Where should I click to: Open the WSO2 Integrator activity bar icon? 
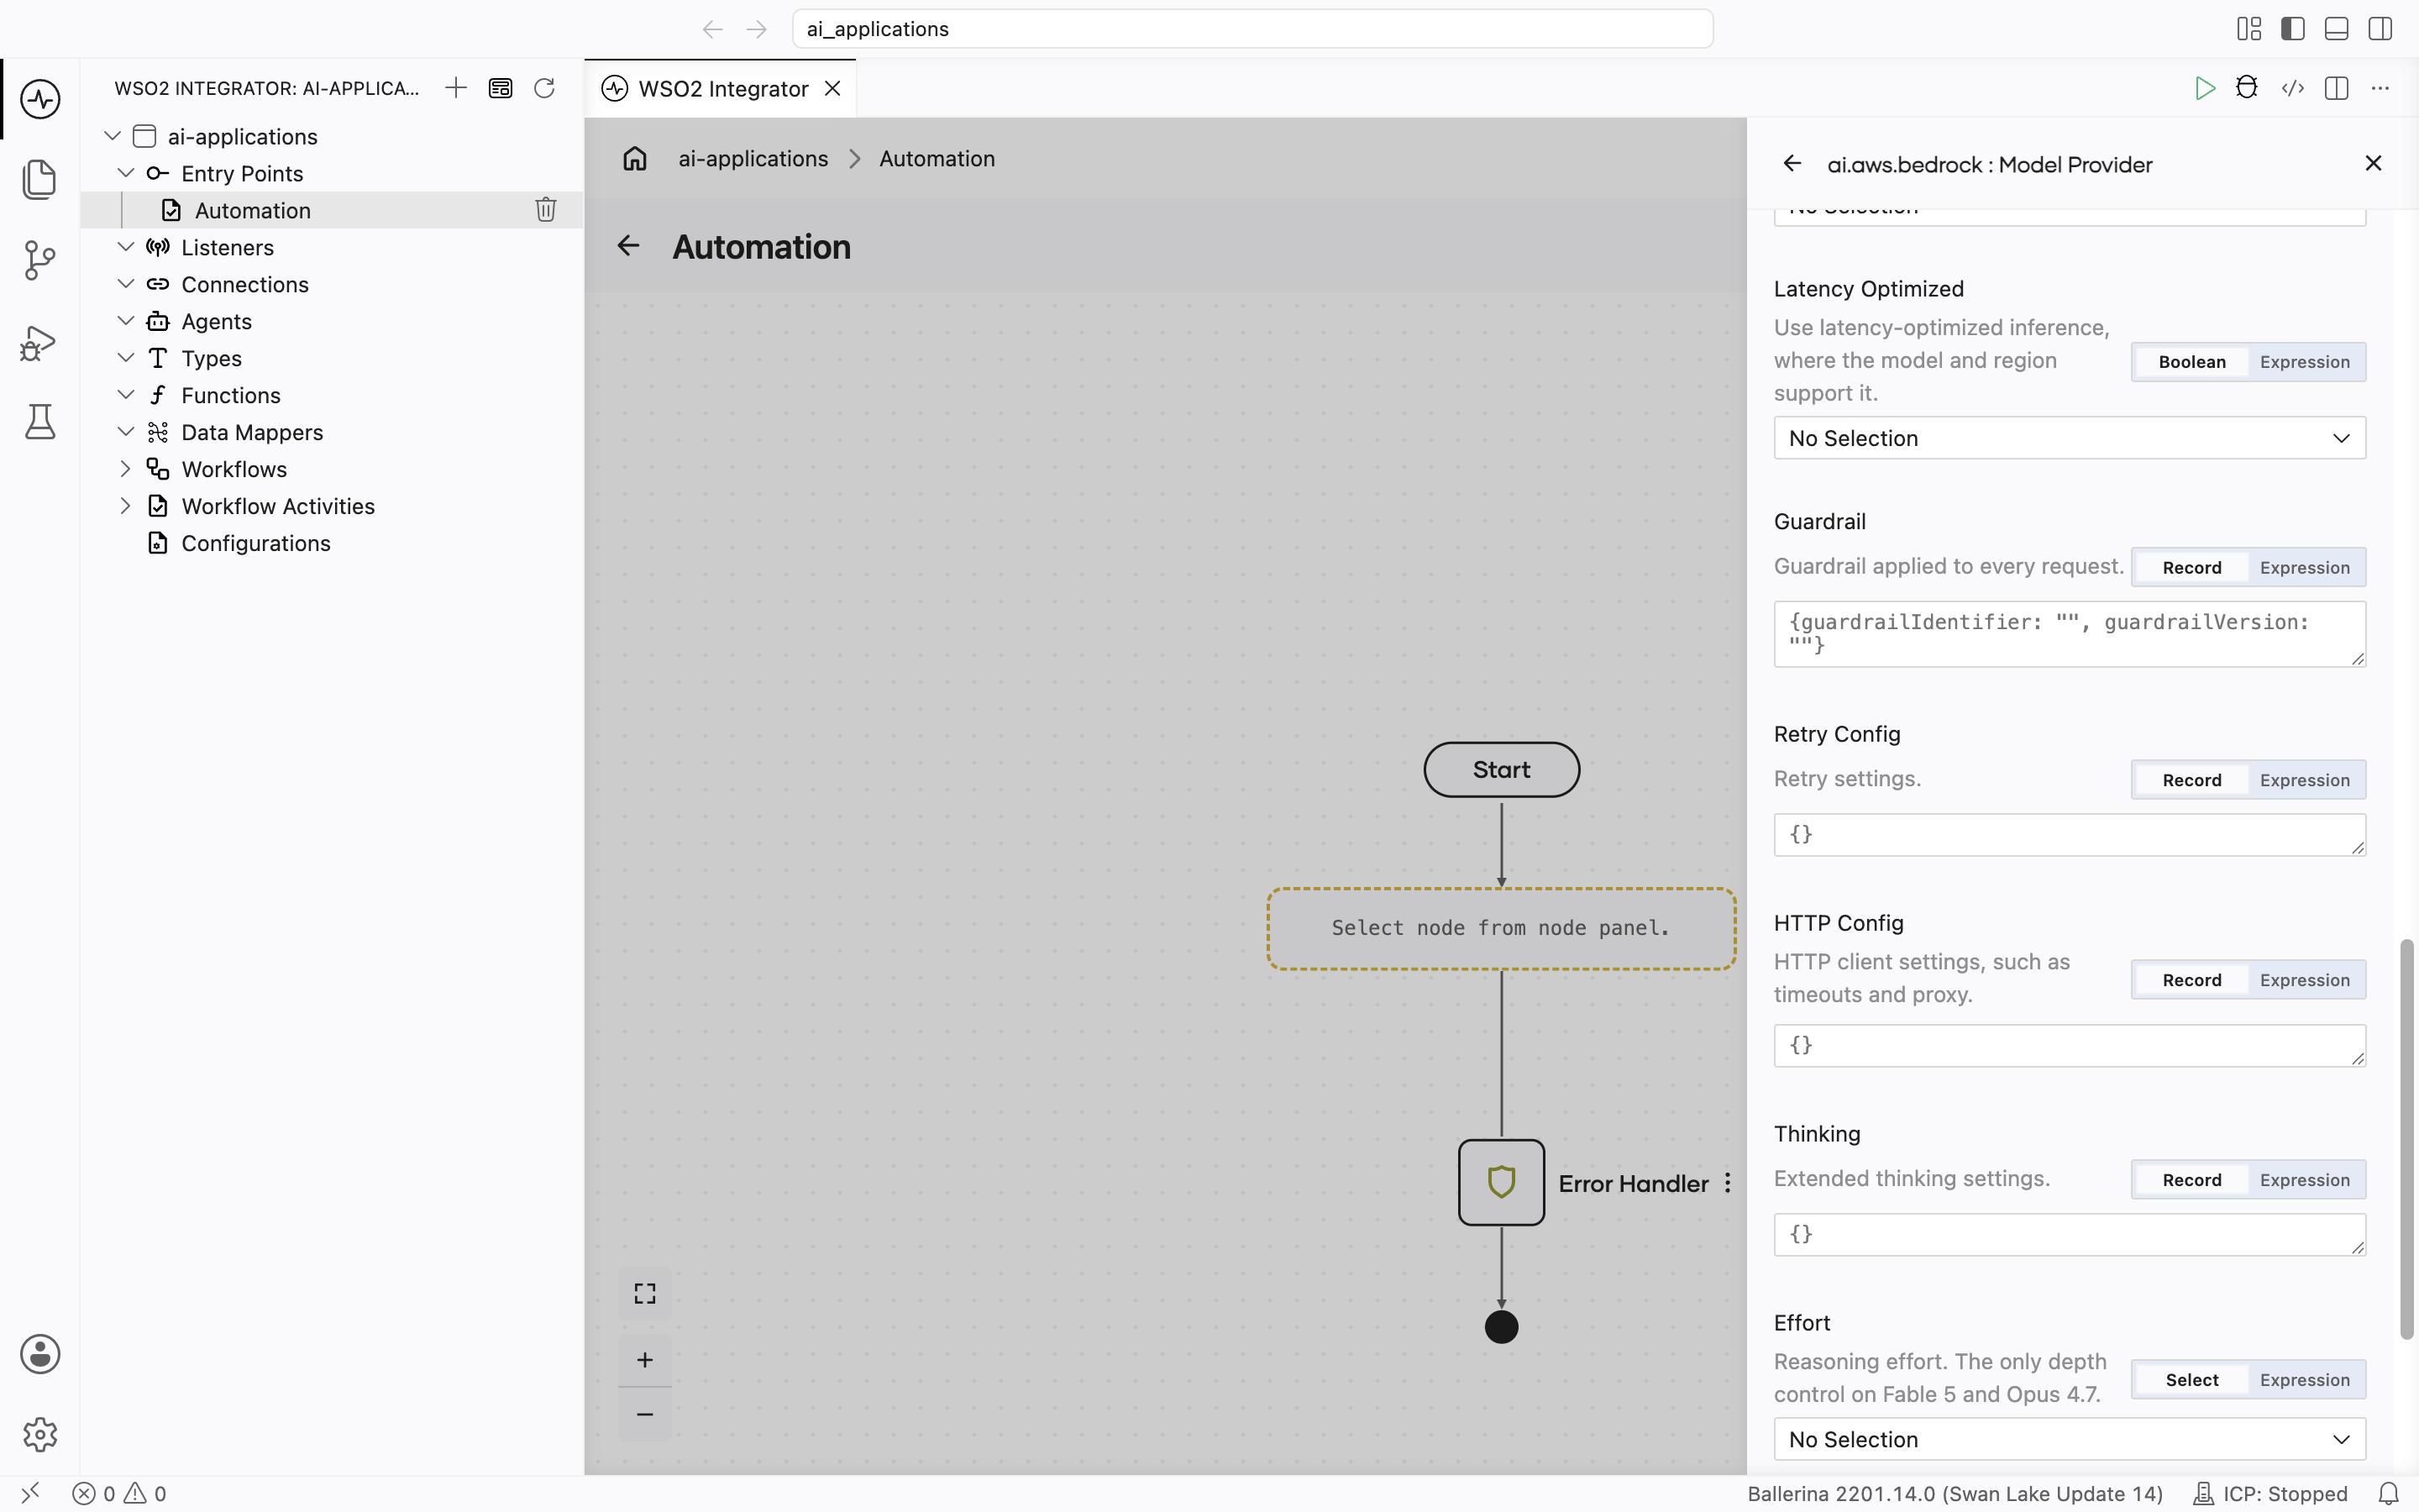click(40, 99)
